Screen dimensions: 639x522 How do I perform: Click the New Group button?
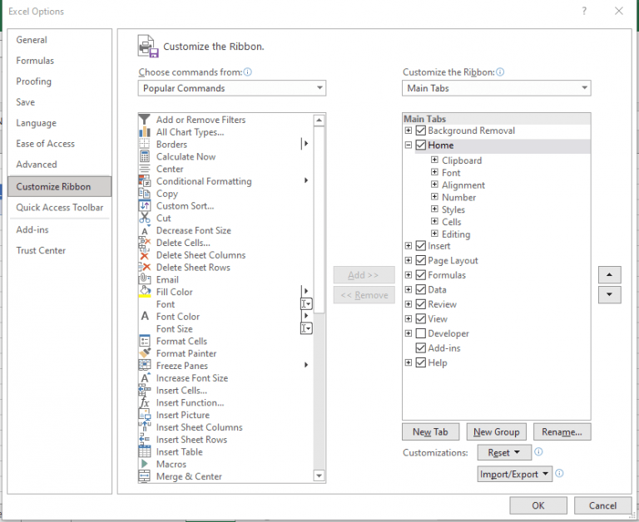(x=497, y=432)
